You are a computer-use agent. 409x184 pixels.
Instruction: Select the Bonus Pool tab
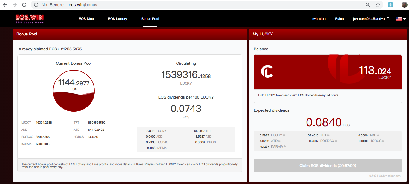[150, 19]
